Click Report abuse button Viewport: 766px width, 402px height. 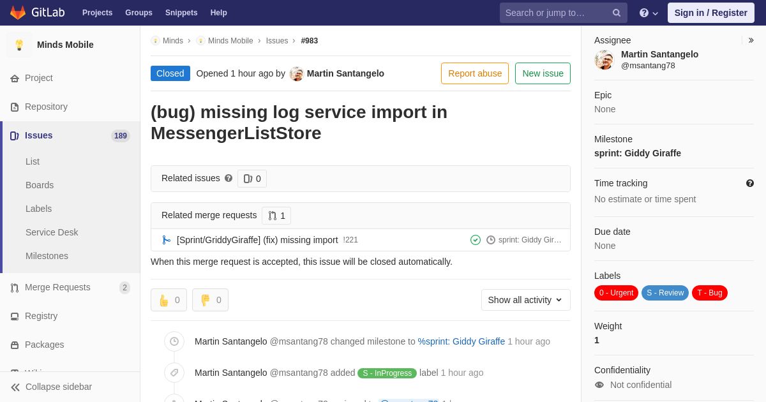[x=475, y=73]
